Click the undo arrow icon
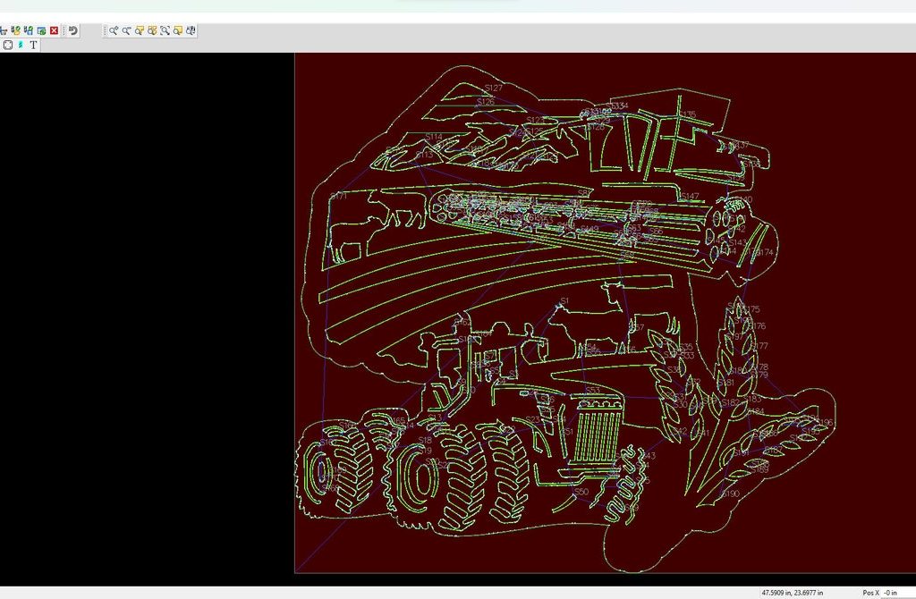The image size is (916, 599). pos(73,30)
